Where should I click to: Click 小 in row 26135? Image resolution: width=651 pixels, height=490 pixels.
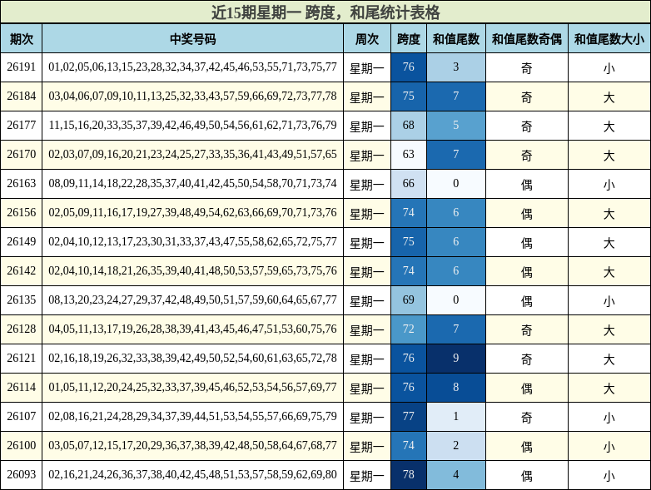pyautogui.click(x=609, y=301)
